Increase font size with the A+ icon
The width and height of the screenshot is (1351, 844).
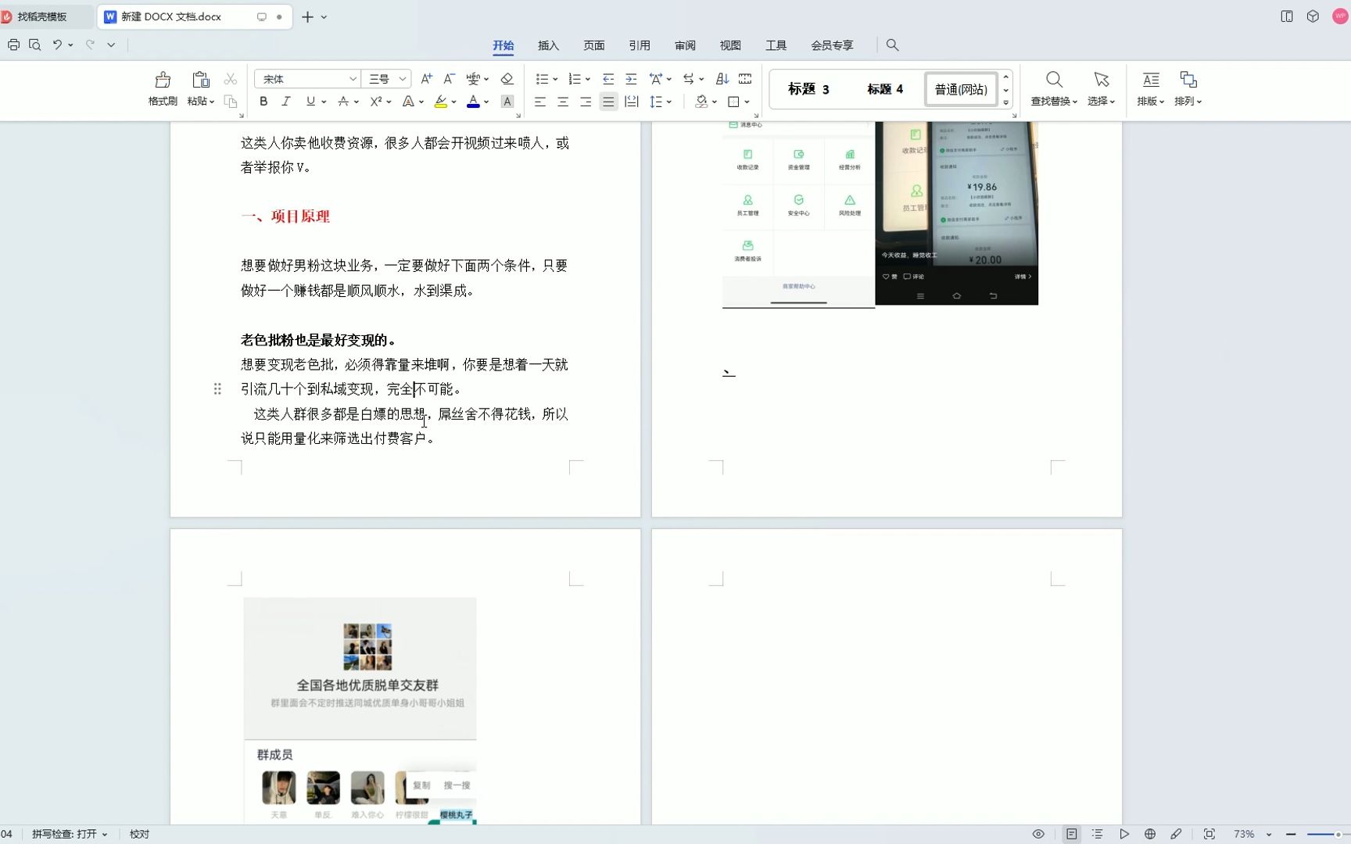426,79
